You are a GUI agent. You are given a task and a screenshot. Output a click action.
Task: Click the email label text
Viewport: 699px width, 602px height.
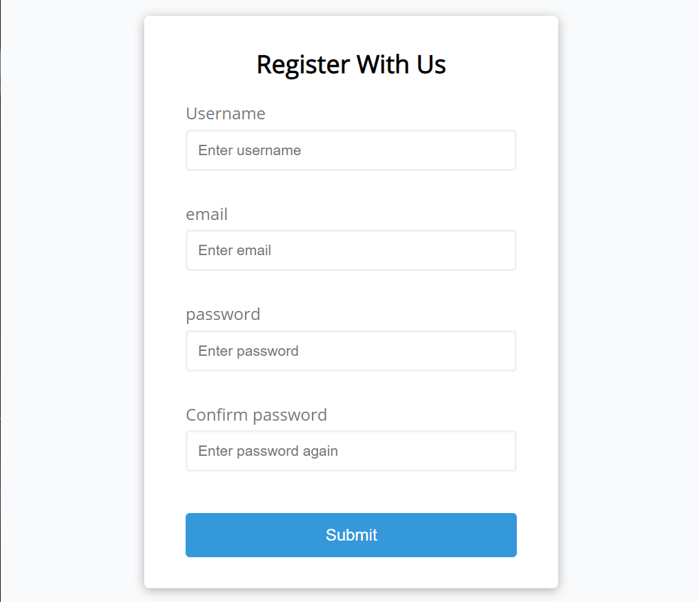(x=206, y=214)
